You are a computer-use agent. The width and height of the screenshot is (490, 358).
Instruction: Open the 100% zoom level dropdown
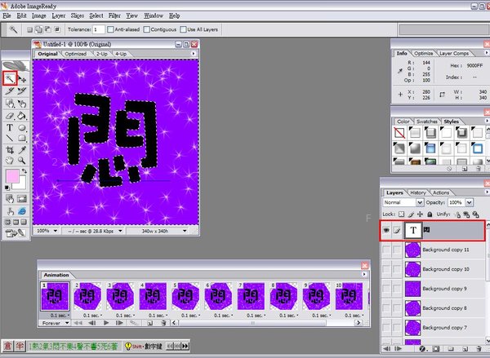tap(45, 231)
